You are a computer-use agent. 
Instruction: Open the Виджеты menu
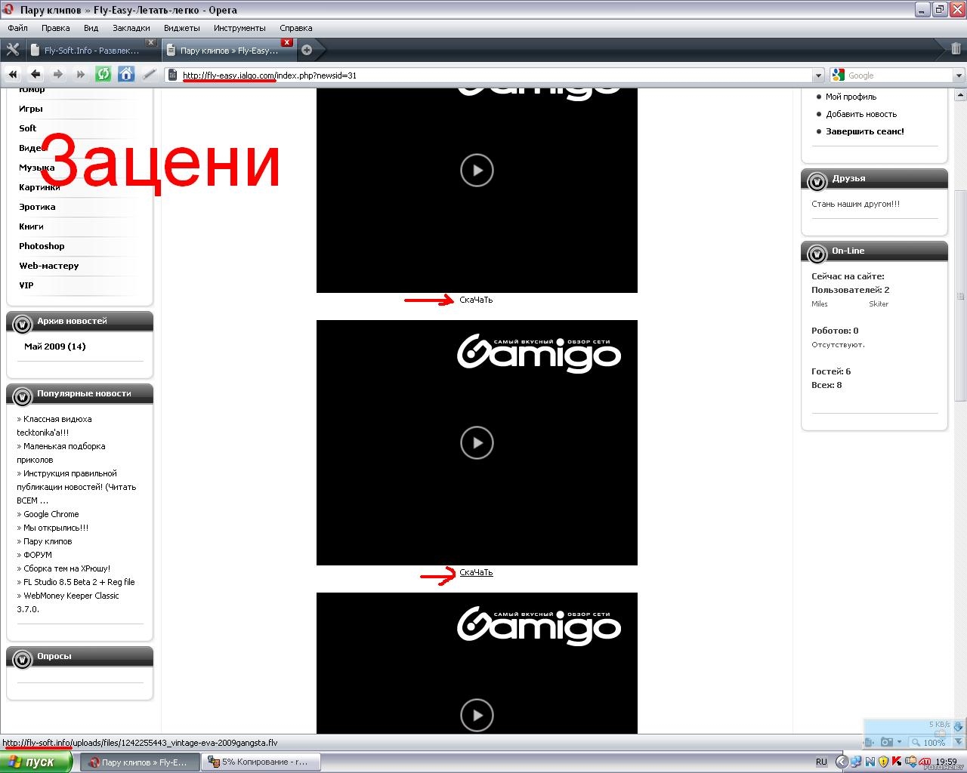(x=182, y=28)
